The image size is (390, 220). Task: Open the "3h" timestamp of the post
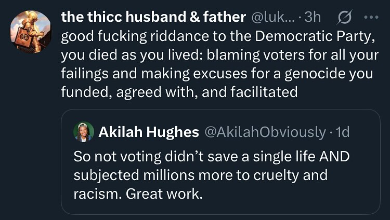pos(313,17)
